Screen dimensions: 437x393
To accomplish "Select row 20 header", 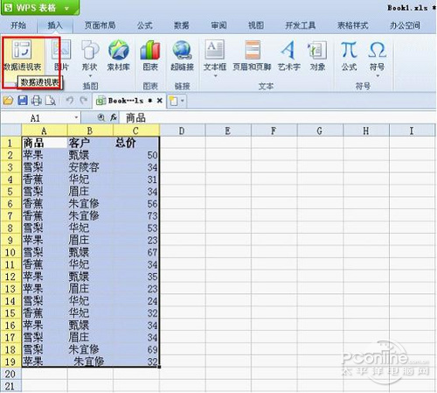I will point(10,374).
